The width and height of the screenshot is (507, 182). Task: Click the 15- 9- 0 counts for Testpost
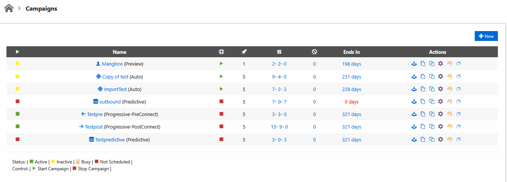click(x=279, y=127)
